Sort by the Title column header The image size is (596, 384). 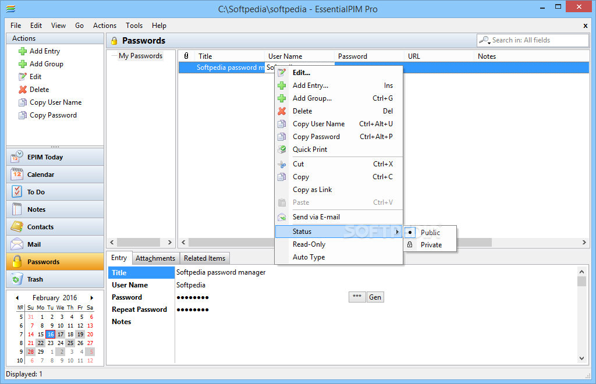click(x=230, y=56)
